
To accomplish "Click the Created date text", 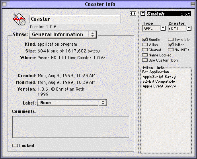I will tap(66, 76).
